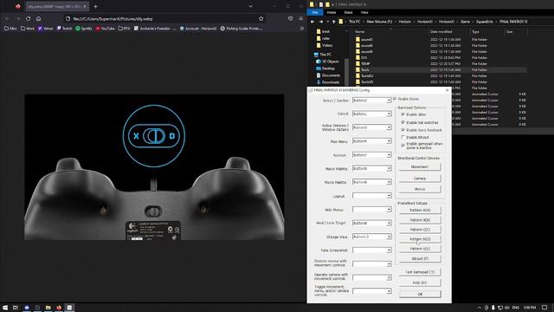Open the Heal / Lock Target dropdown
Viewport: 554px width, 312px height.
coord(389,224)
